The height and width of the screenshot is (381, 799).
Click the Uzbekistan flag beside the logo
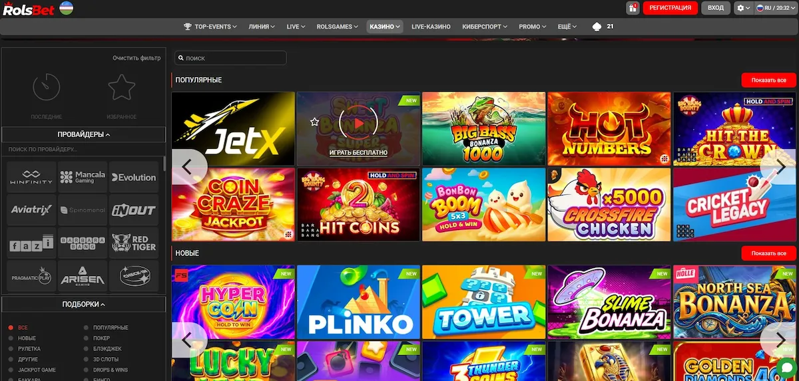tap(66, 8)
